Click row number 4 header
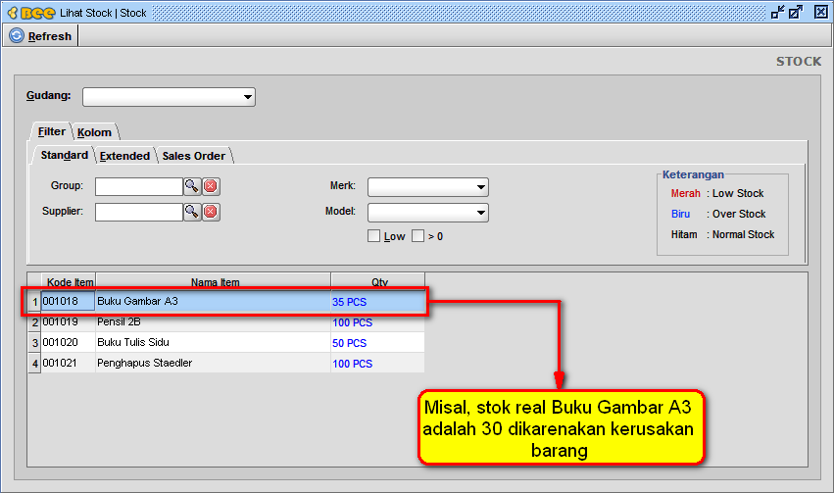Viewport: 834px width, 493px height. click(34, 364)
